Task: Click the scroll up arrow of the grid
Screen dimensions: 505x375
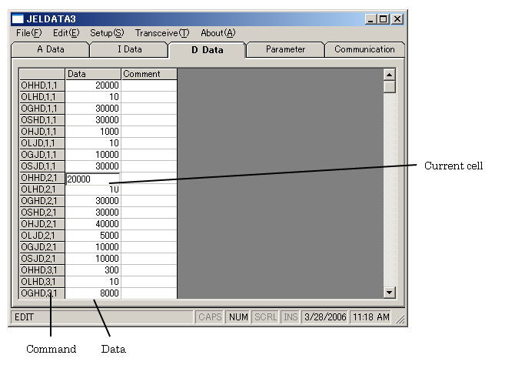Action: 389,75
